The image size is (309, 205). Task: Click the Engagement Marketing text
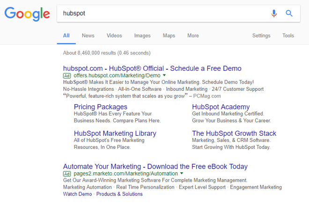point(256,187)
